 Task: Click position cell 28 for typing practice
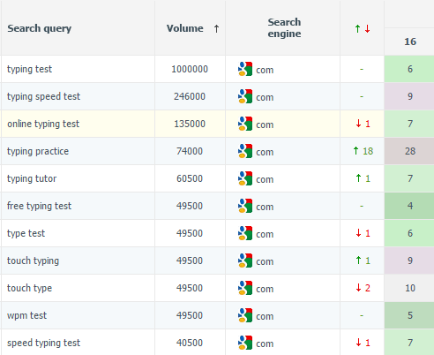pyautogui.click(x=409, y=151)
